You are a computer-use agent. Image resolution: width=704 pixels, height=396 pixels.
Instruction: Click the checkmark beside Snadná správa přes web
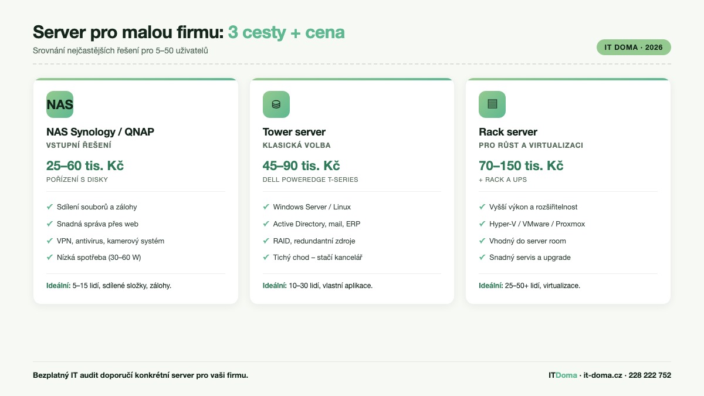tap(50, 224)
